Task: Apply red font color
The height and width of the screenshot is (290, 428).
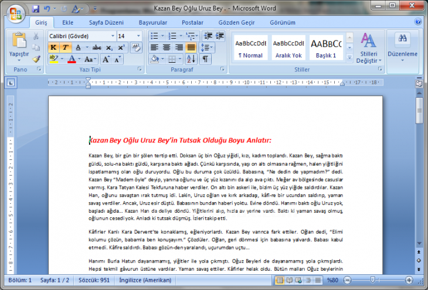Action: tap(72, 59)
